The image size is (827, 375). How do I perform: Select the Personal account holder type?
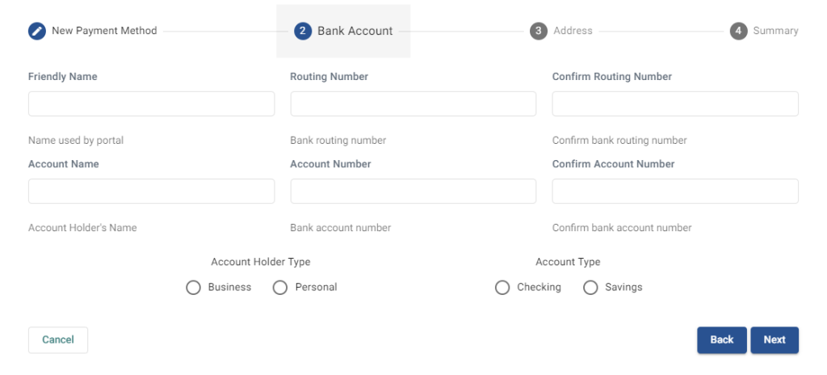pyautogui.click(x=280, y=288)
